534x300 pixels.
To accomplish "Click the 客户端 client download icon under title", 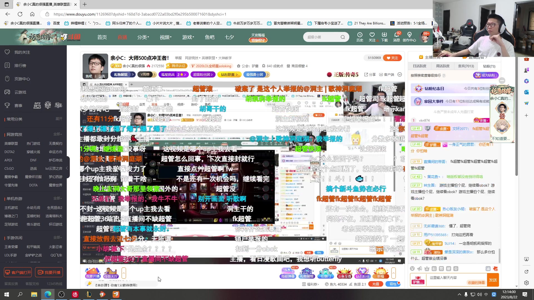I will click(387, 74).
